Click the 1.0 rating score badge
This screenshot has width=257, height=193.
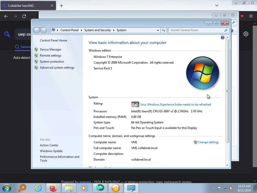pyautogui.click(x=135, y=105)
